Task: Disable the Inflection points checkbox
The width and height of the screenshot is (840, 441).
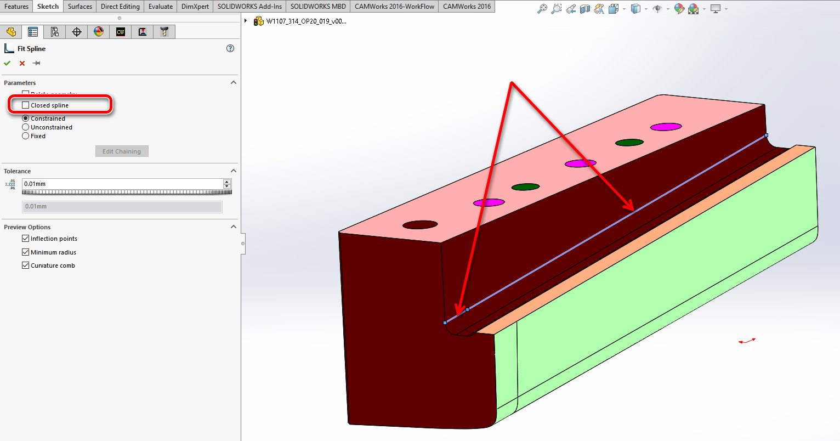Action: 26,239
